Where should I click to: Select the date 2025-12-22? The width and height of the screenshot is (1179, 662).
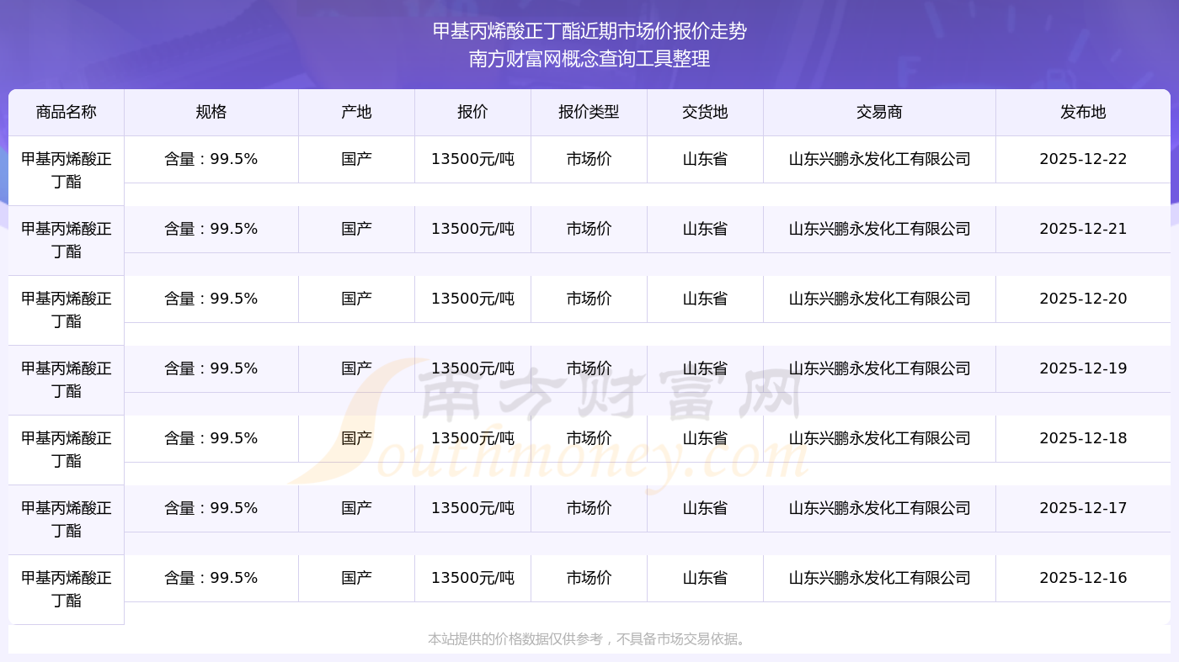(x=1084, y=159)
